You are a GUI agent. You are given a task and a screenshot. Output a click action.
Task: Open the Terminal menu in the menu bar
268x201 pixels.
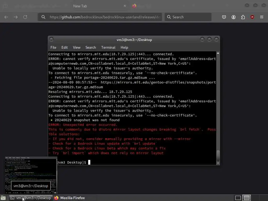pos(108,48)
